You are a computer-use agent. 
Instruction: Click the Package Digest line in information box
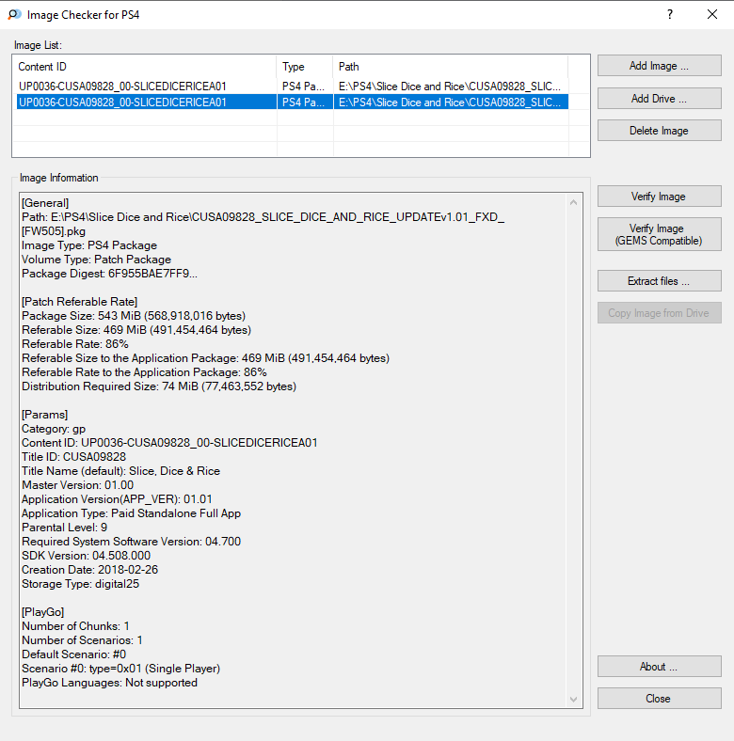110,274
